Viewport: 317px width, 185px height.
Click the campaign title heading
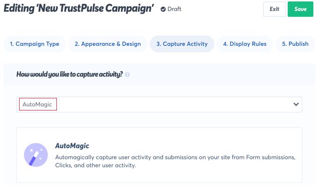coord(79,8)
